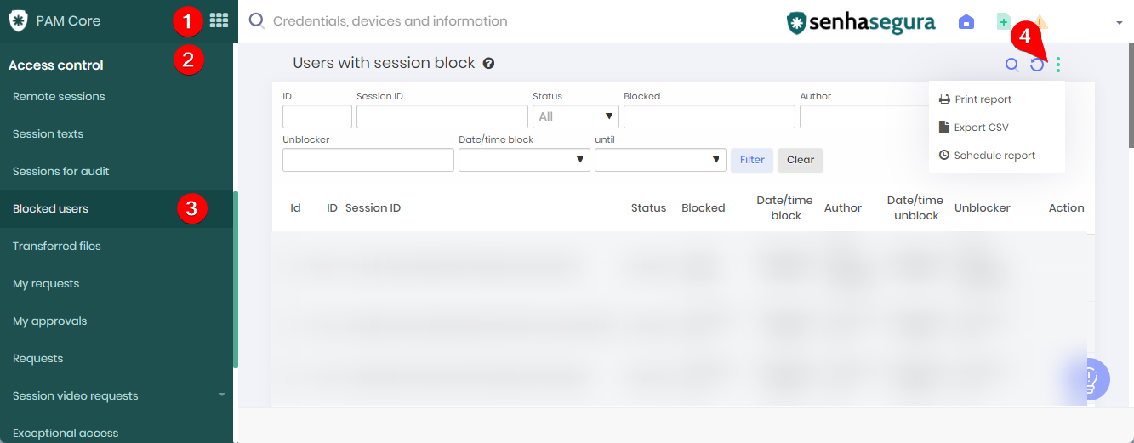Select Export CSV from the menu
This screenshot has width=1134, height=443.
click(981, 128)
